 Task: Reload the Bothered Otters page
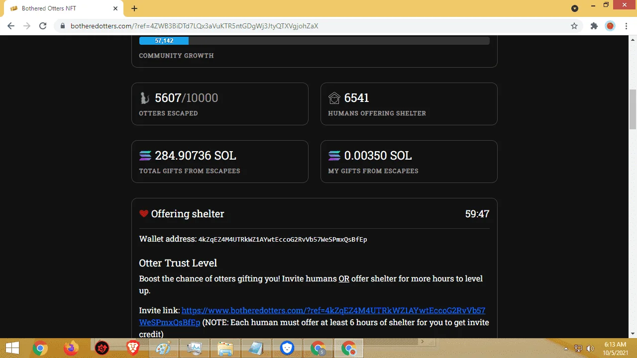click(43, 26)
